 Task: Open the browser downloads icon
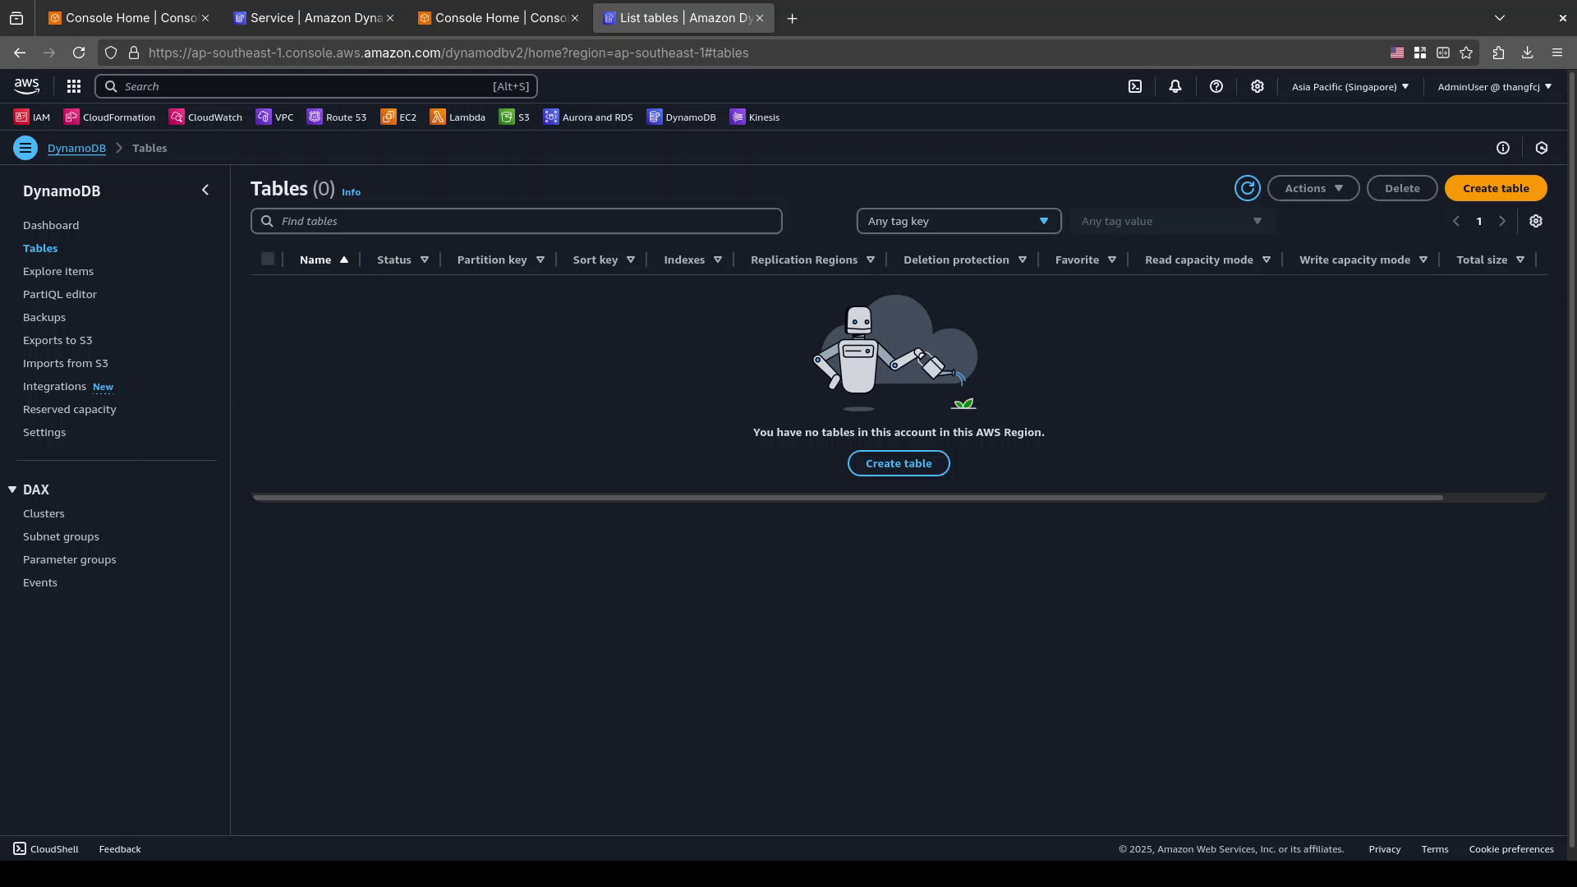point(1528,53)
